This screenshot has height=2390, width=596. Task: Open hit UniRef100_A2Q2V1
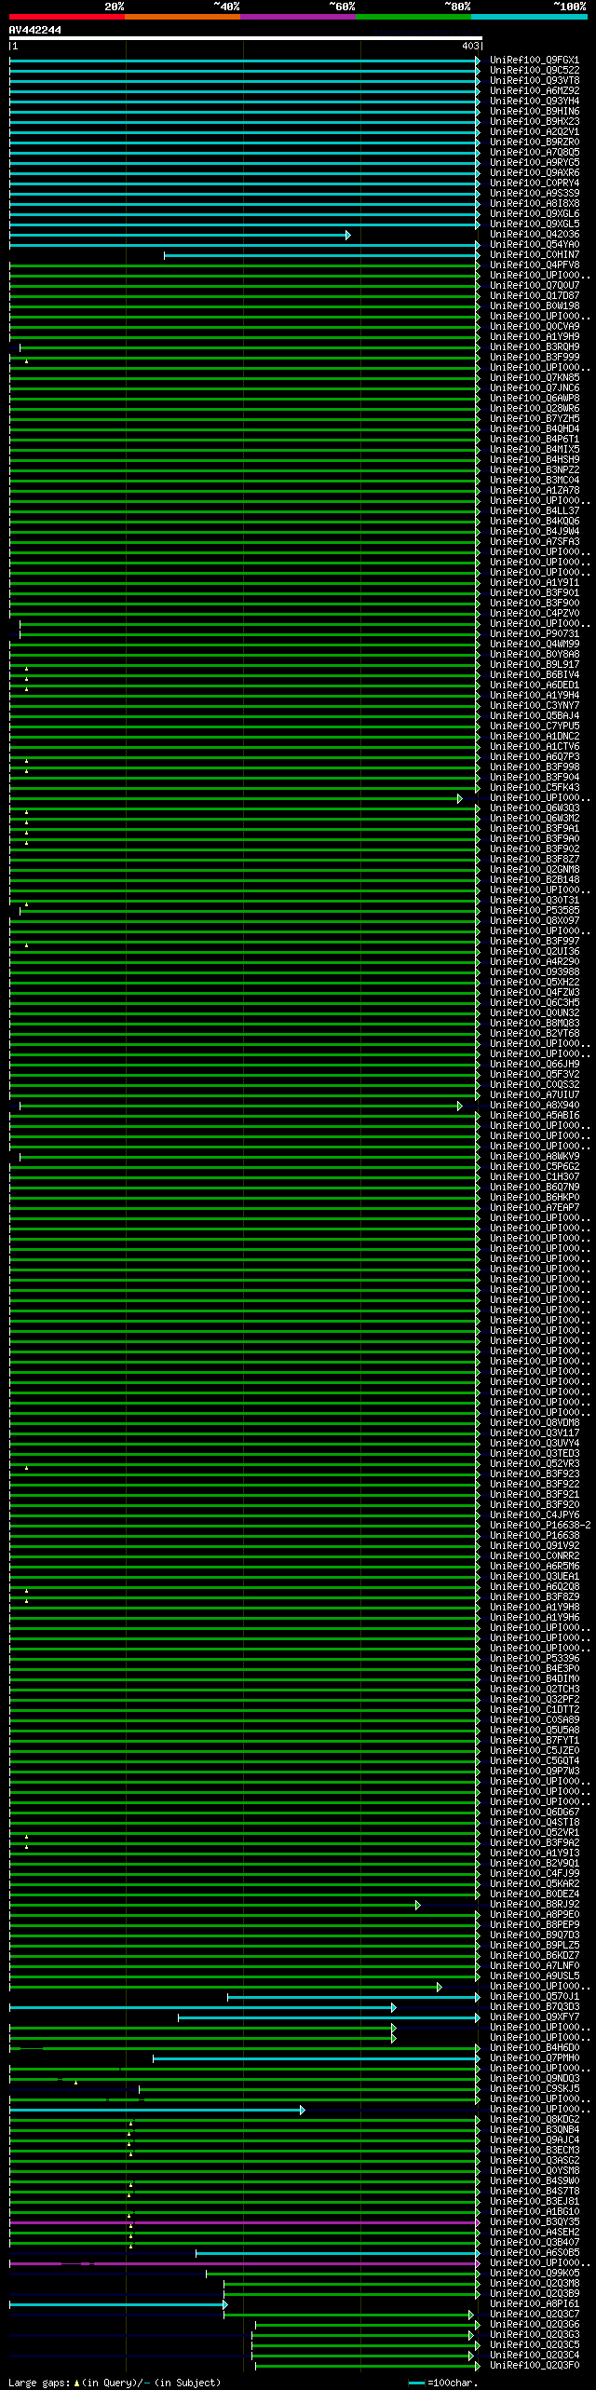535,132
